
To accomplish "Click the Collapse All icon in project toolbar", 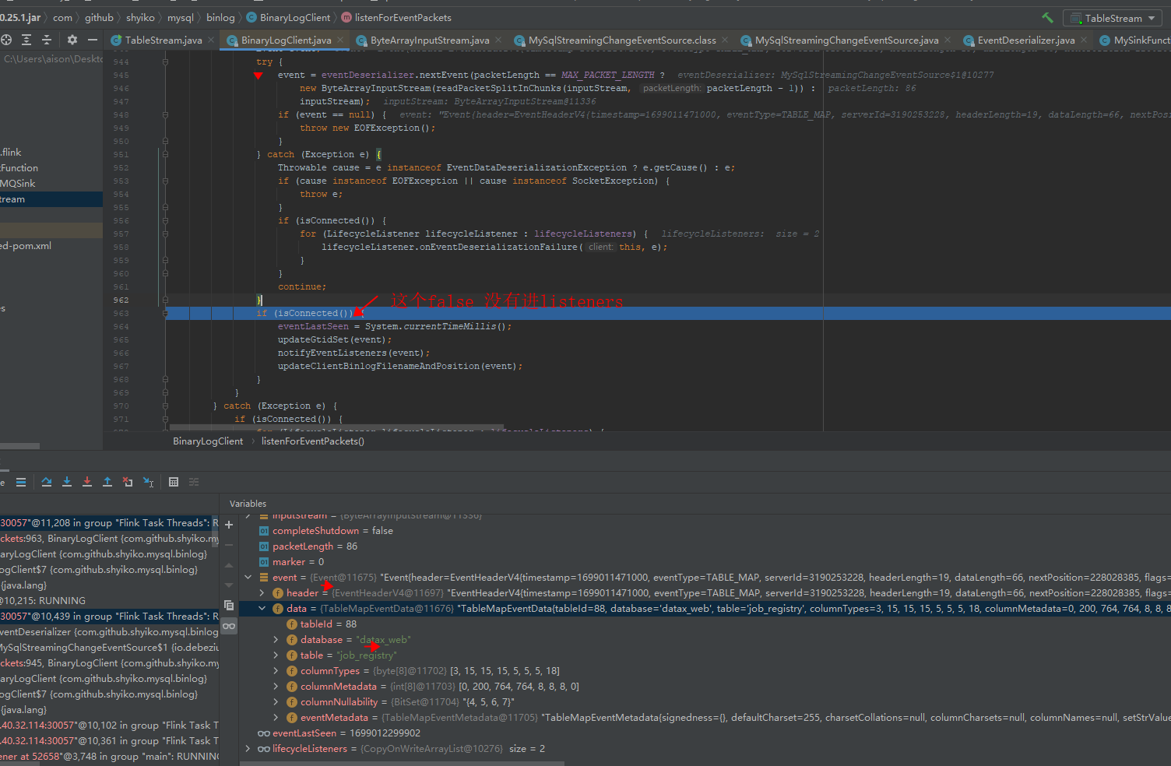I will (x=47, y=40).
